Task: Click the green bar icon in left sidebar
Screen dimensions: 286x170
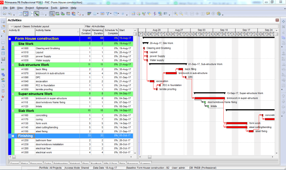Action: [x=3, y=69]
